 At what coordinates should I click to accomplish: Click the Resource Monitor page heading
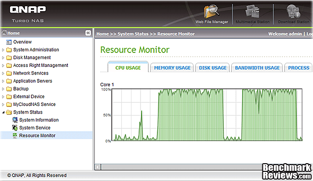[135, 50]
